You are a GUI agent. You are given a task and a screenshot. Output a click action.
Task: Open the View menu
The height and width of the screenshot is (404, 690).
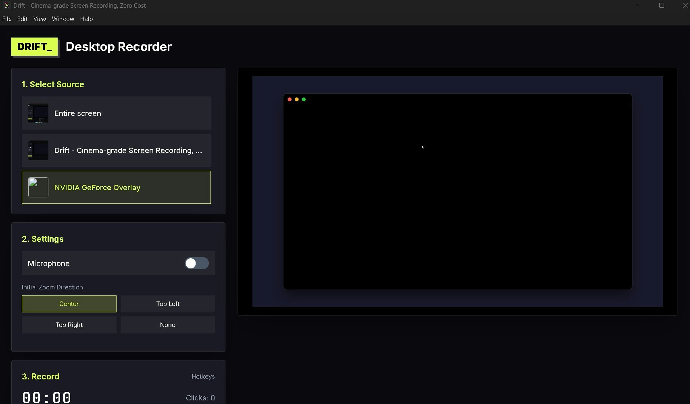(40, 19)
